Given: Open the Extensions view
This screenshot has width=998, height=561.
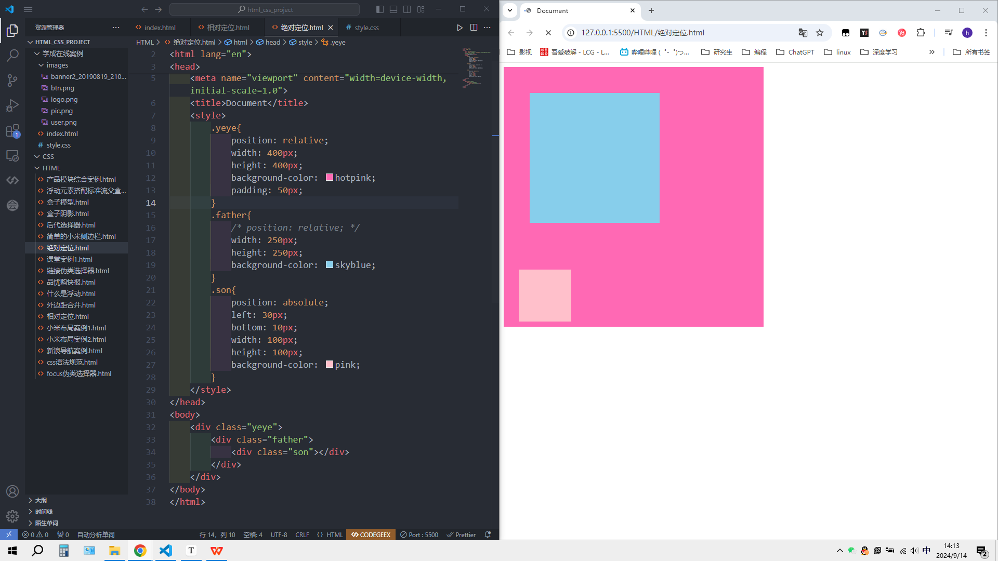Looking at the screenshot, I should point(12,131).
